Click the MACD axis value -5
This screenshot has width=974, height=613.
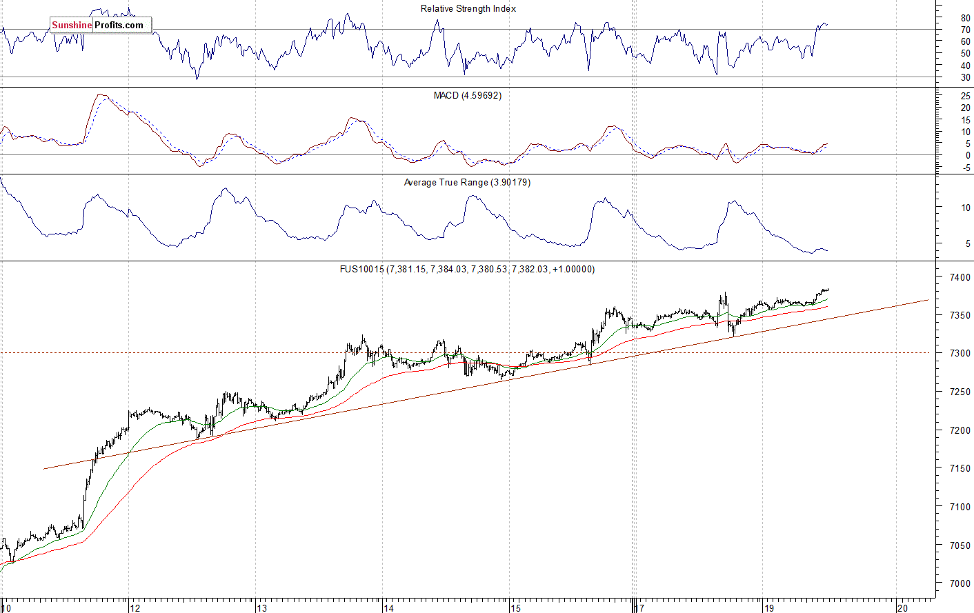click(x=966, y=168)
